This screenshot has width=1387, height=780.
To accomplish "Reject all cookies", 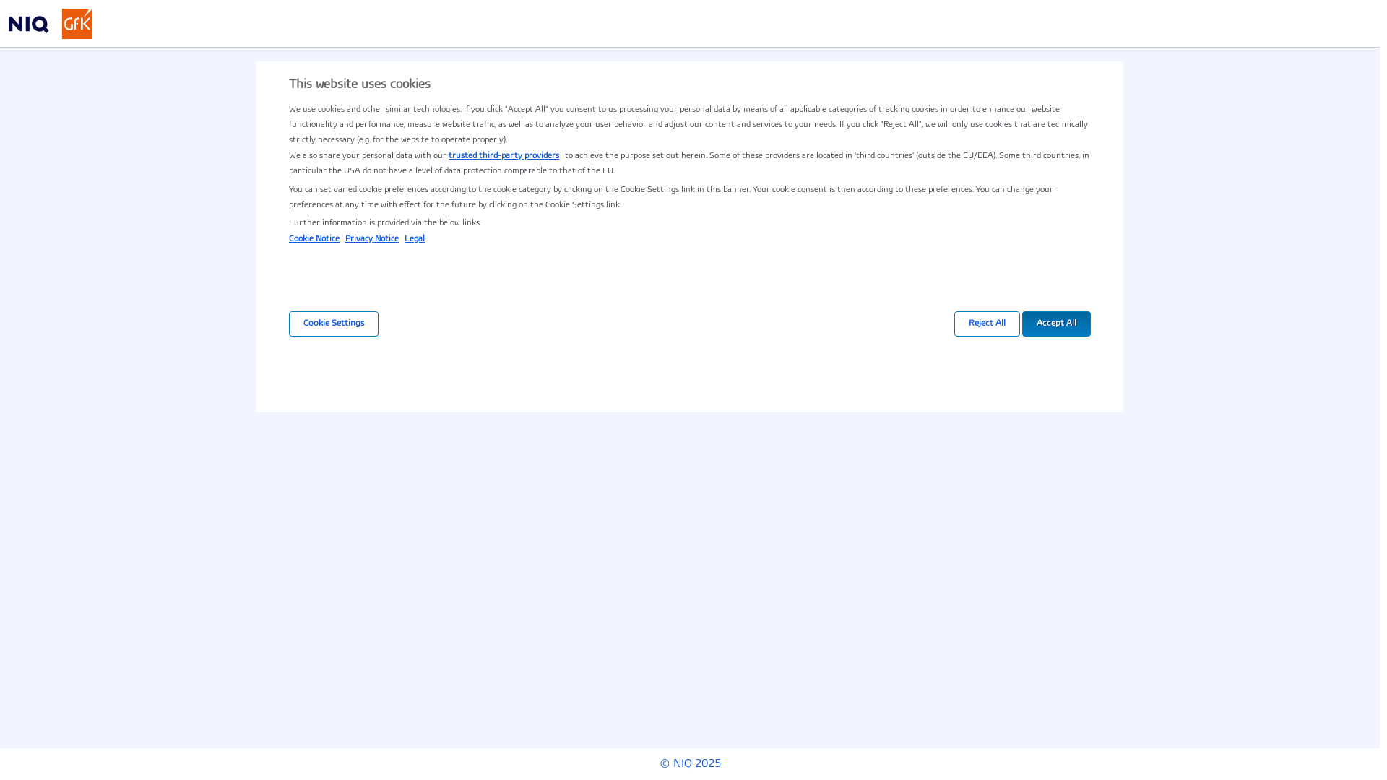I will (x=987, y=324).
